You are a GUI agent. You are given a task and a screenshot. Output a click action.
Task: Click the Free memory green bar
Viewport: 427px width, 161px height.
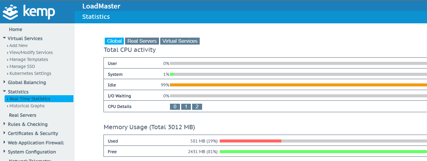point(323,152)
